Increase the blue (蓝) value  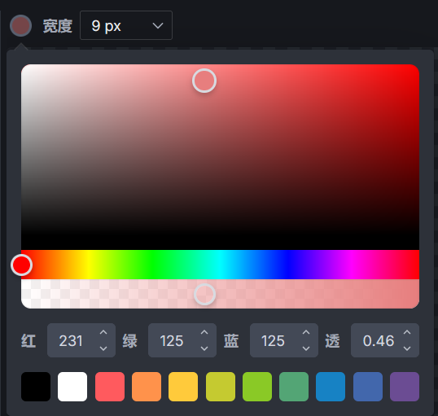pos(306,332)
